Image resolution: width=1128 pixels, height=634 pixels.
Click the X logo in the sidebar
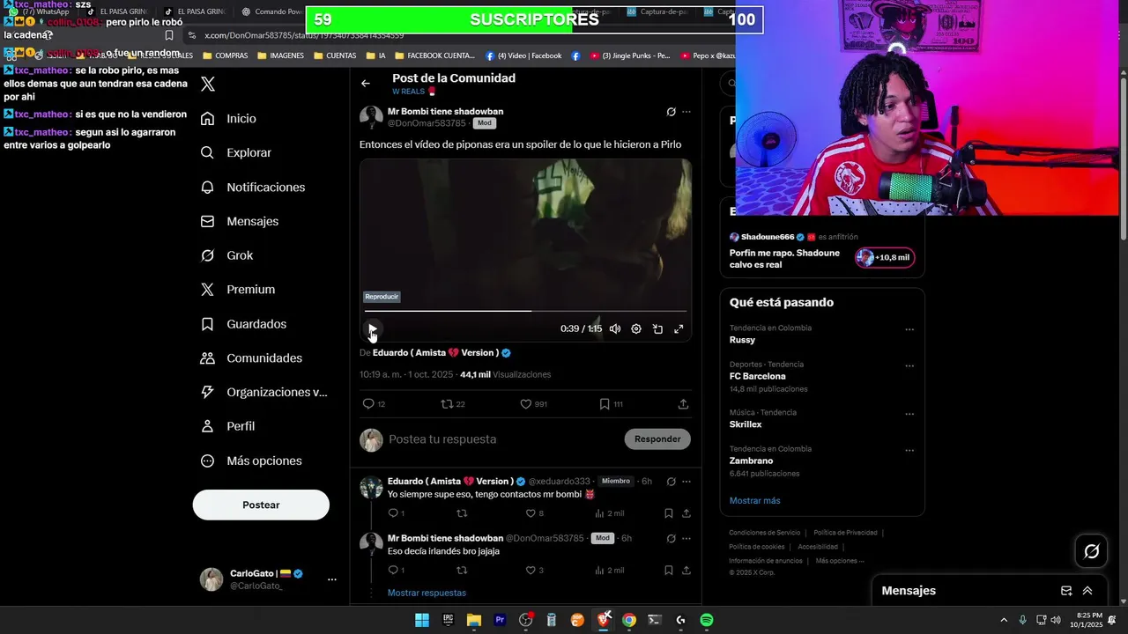click(208, 85)
